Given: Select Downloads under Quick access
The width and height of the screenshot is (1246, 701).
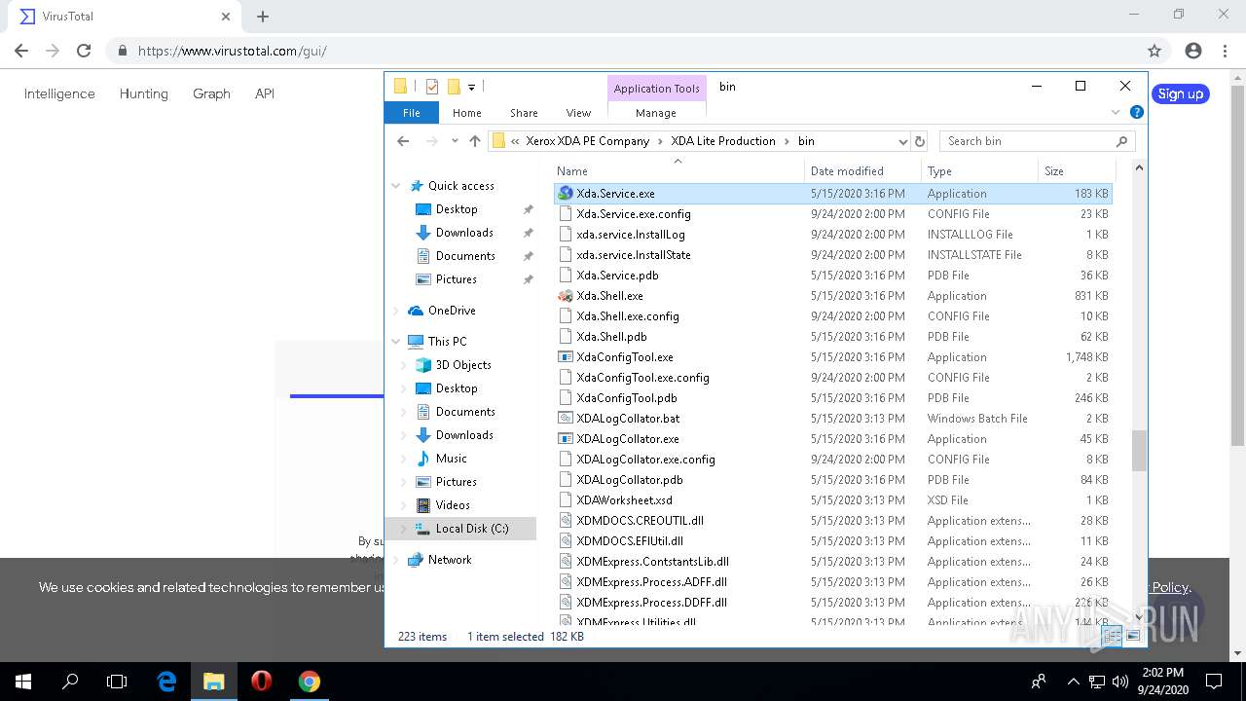Looking at the screenshot, I should point(464,233).
